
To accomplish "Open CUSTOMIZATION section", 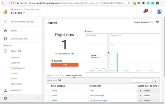I will [19, 39].
